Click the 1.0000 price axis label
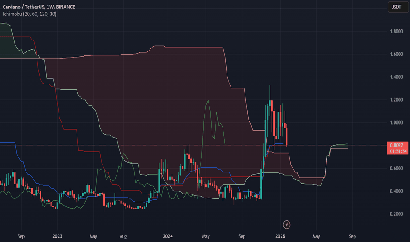Viewport: 410px width, 242px height. coord(396,122)
